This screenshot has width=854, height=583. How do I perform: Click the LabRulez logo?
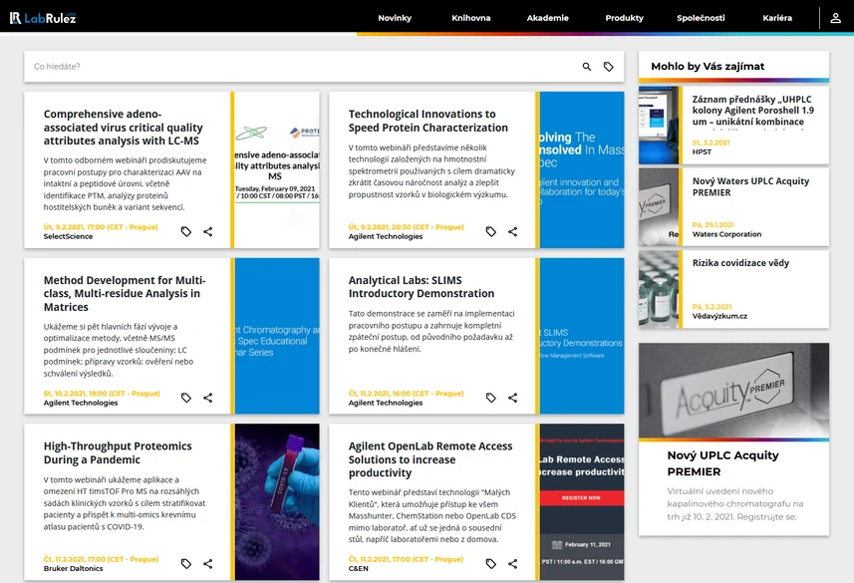(43, 18)
